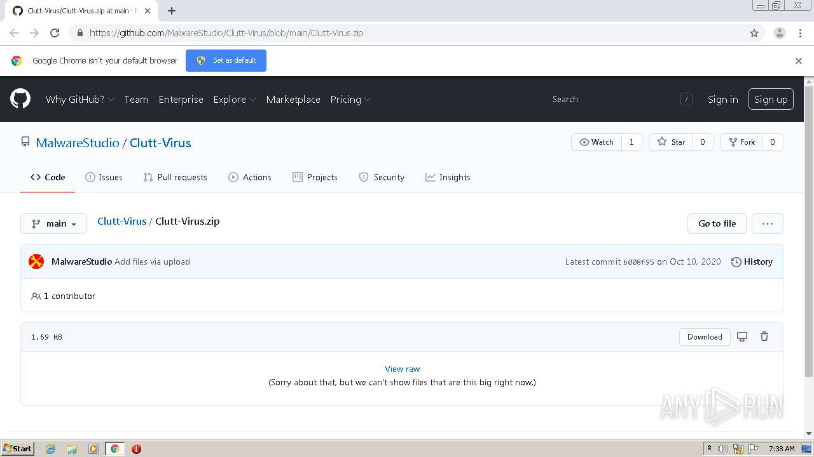Open the red security taskbar icon
The image size is (814, 457).
(x=136, y=449)
